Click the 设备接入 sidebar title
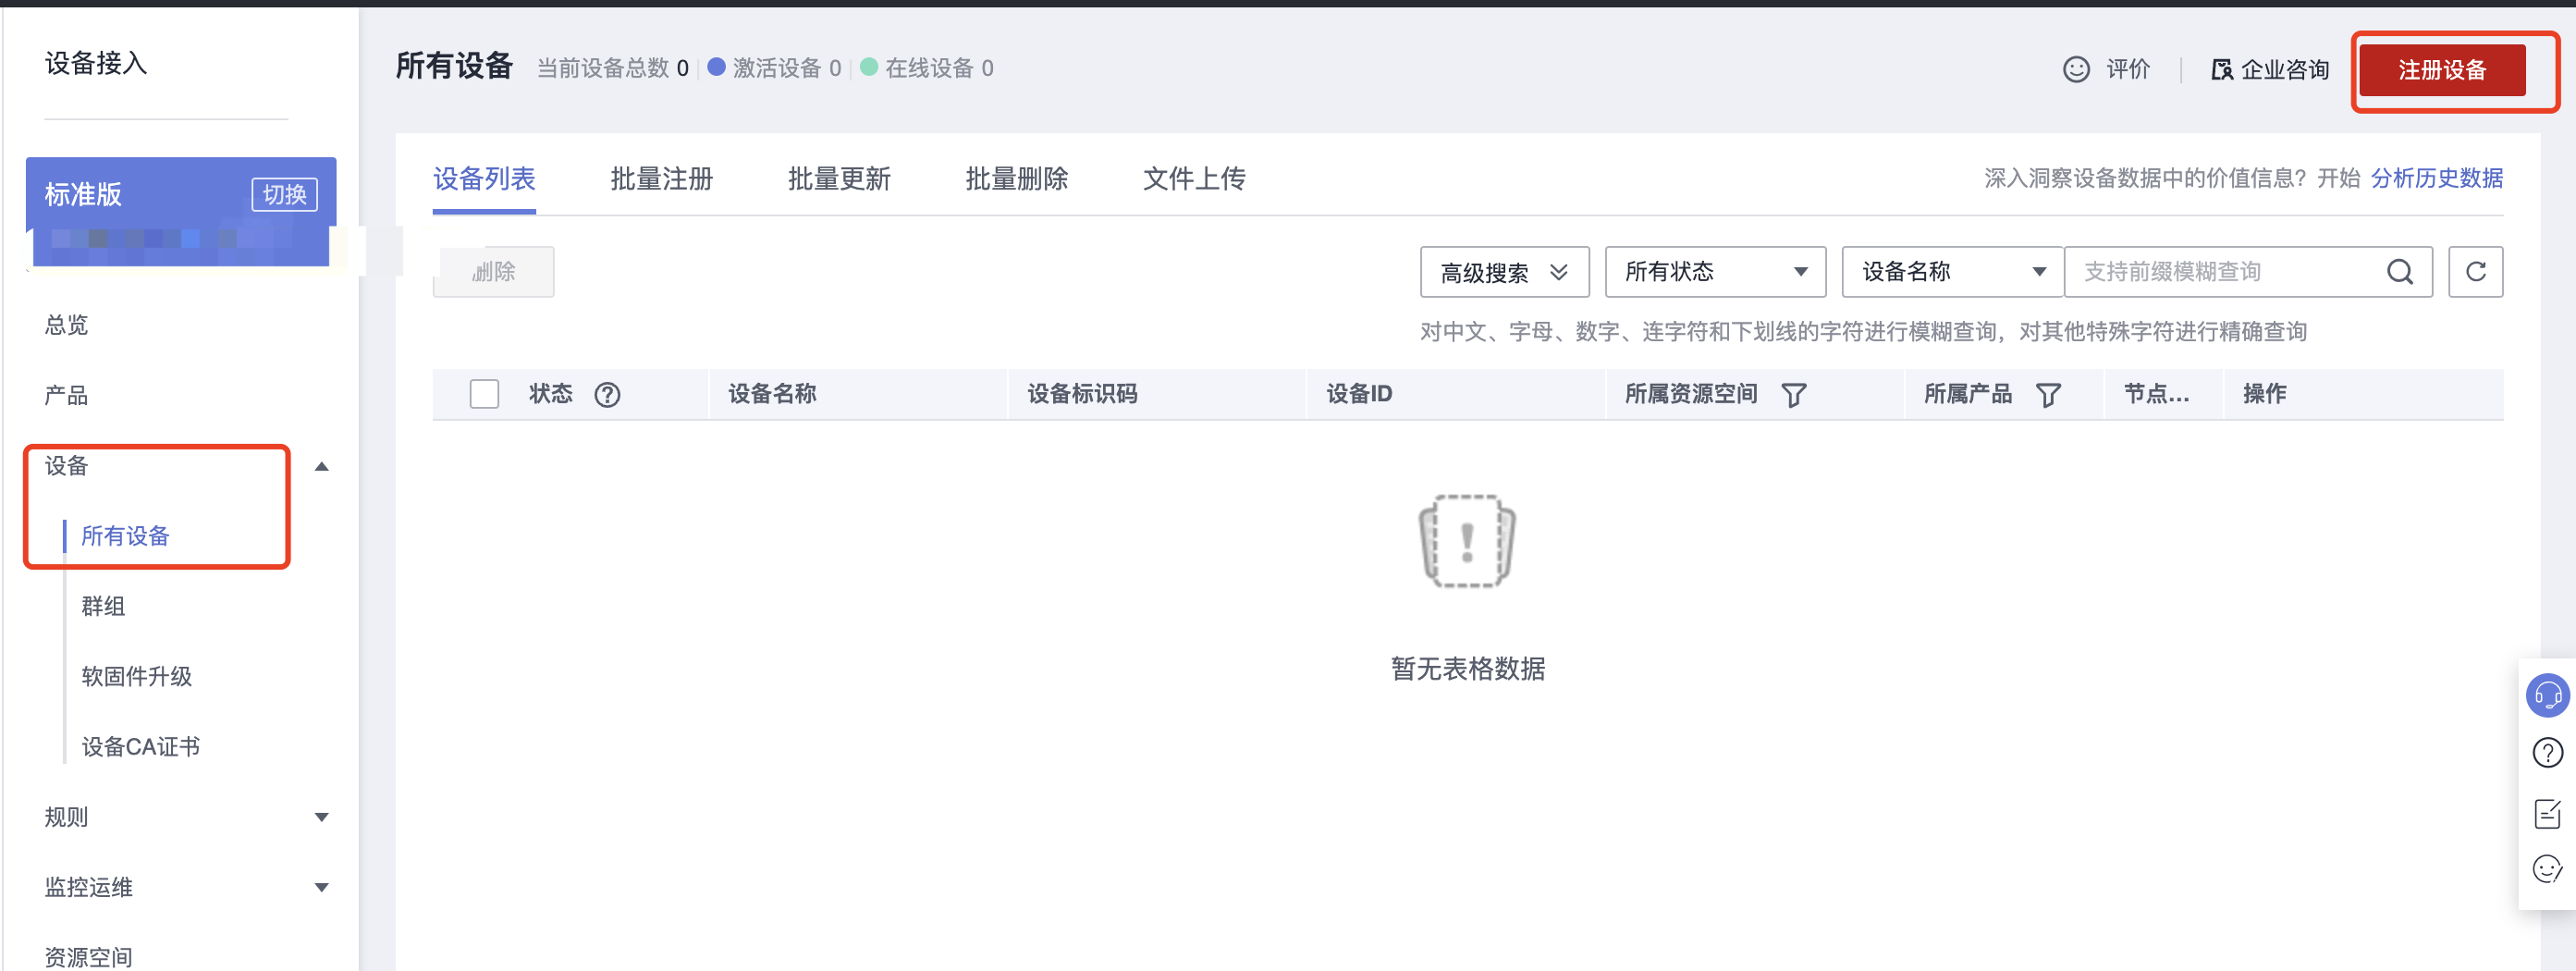This screenshot has height=971, width=2576. click(x=96, y=63)
